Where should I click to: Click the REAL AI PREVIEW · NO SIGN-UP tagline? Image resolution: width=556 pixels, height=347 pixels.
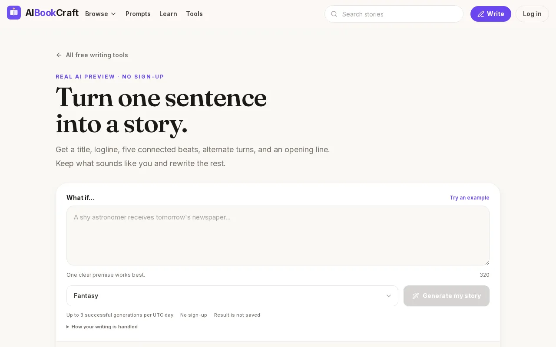click(110, 77)
